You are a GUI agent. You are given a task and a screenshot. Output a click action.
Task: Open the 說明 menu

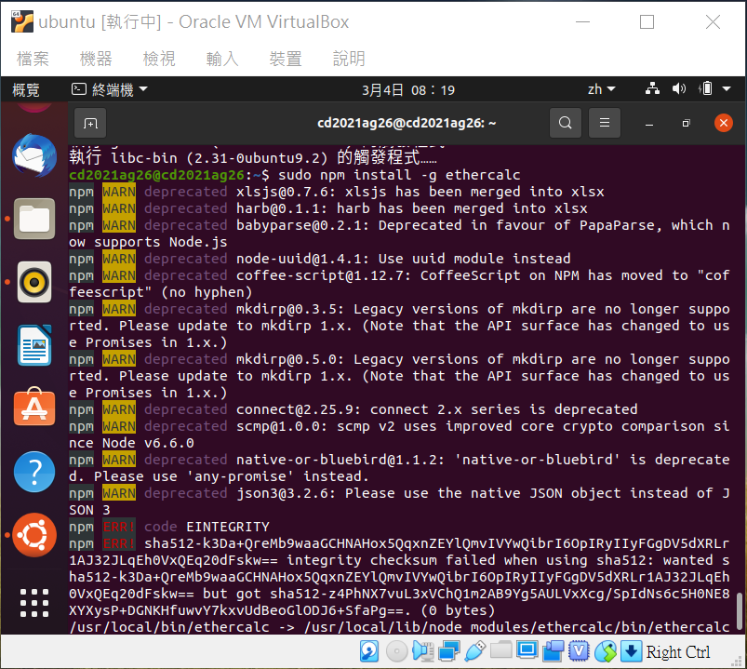click(349, 59)
